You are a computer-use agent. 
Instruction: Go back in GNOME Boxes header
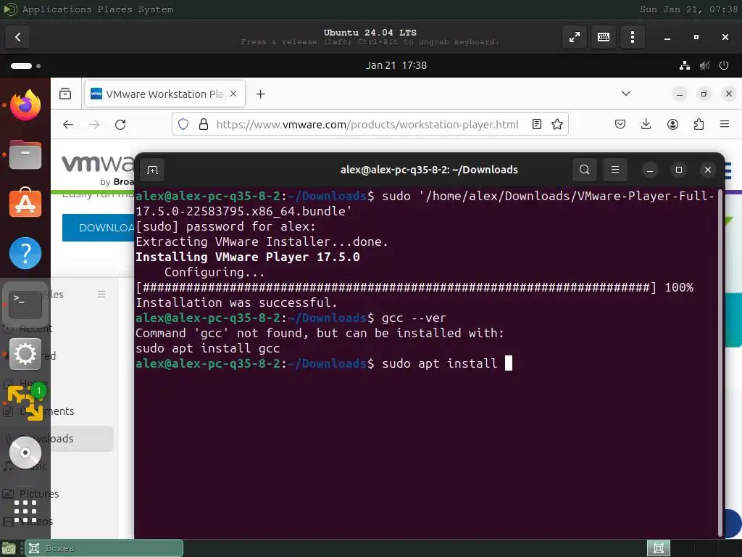coord(17,37)
